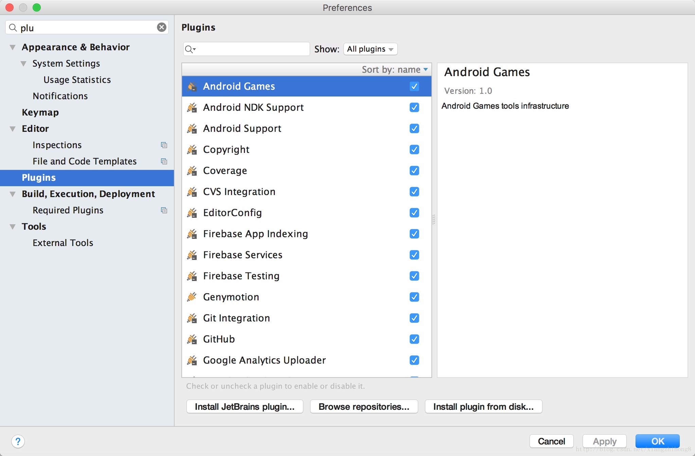Click the Apply button
The image size is (695, 456).
[604, 441]
